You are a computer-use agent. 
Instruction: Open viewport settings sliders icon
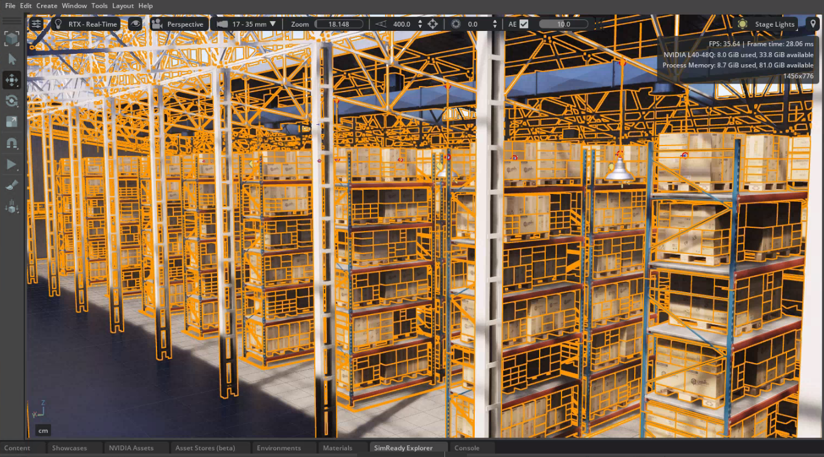coord(37,24)
